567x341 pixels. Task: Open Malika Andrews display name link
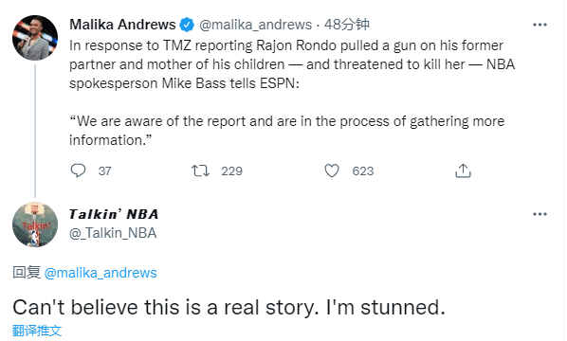pyautogui.click(x=122, y=25)
